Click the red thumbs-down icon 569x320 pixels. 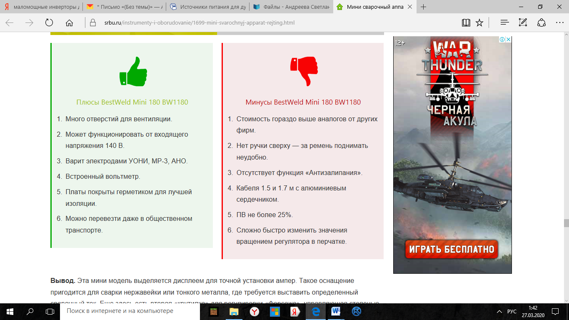304,71
